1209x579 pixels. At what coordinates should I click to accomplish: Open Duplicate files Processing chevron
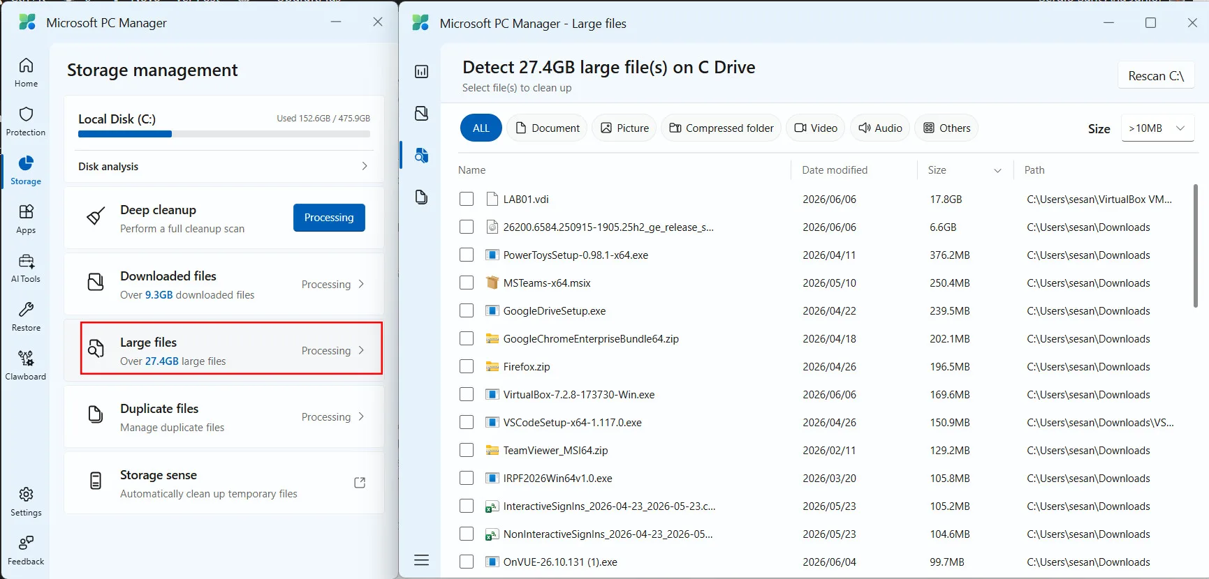pos(361,416)
